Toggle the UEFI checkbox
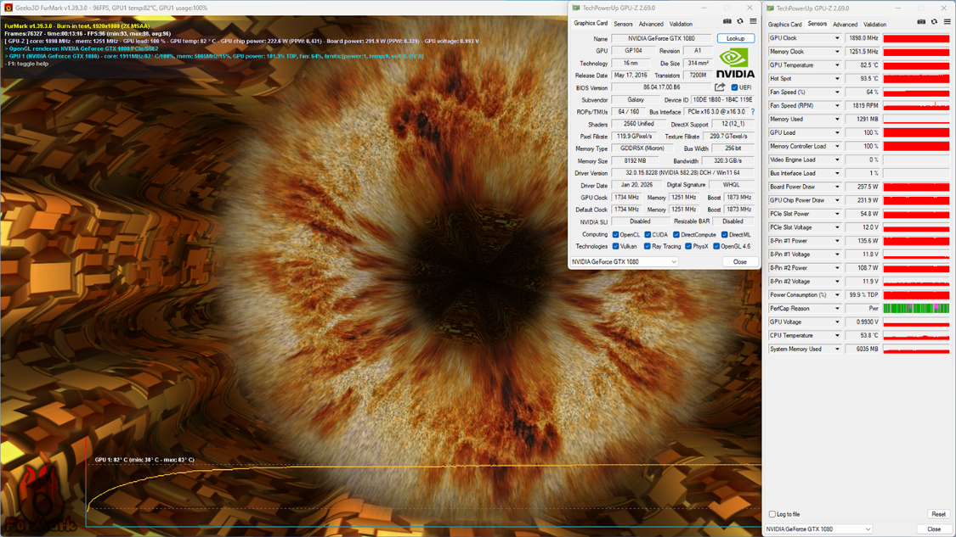The image size is (956, 537). click(735, 87)
